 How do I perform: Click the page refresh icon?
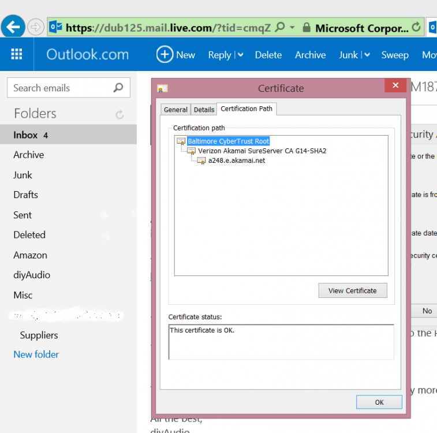click(x=416, y=27)
